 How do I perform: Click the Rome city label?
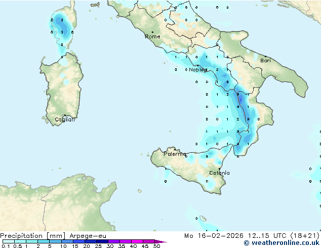tap(152, 36)
